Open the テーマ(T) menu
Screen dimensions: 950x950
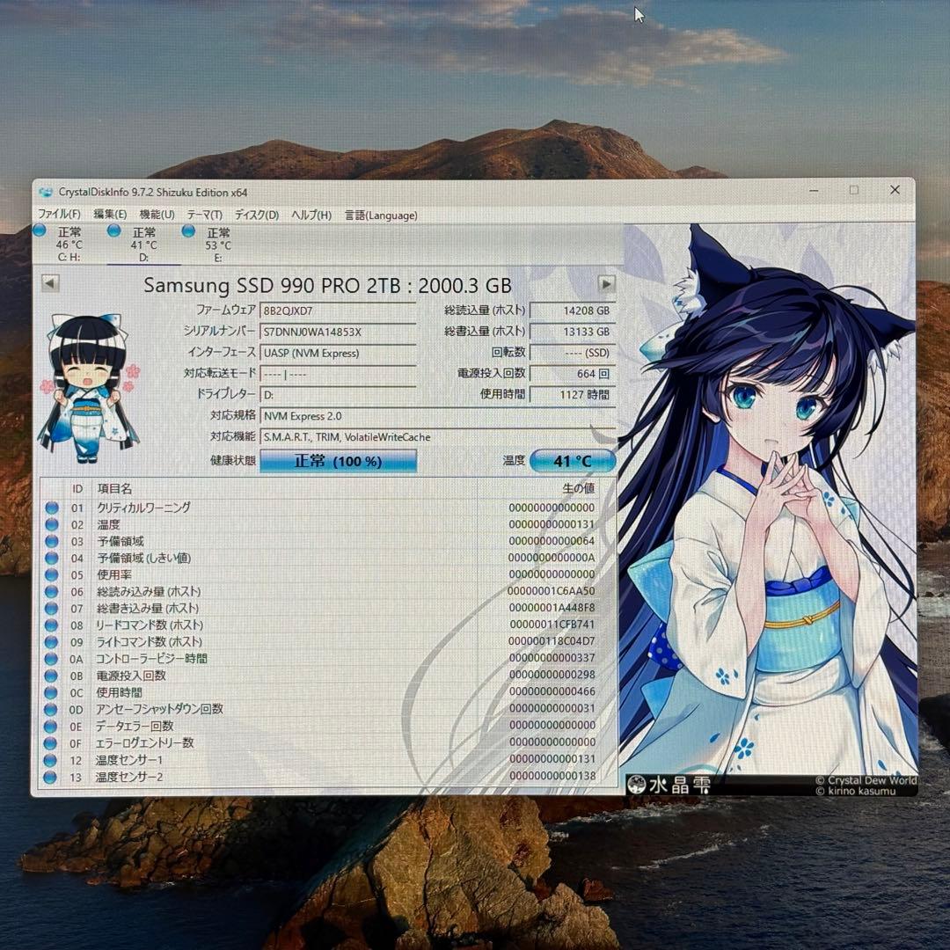pos(204,216)
